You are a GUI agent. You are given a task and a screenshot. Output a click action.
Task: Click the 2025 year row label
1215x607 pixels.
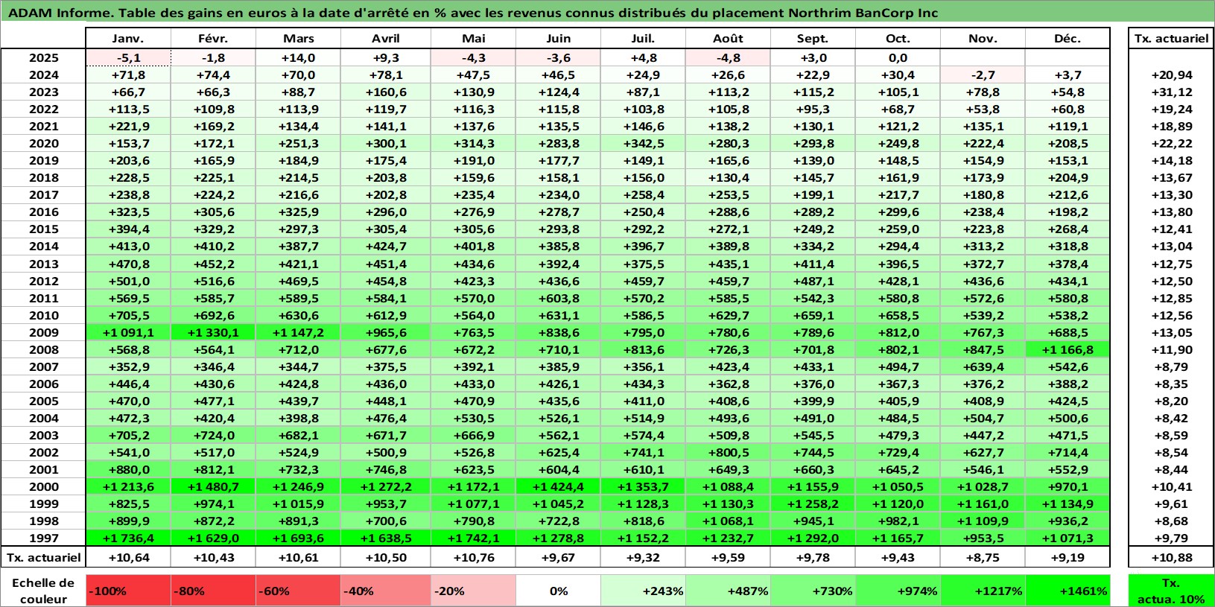(x=43, y=57)
